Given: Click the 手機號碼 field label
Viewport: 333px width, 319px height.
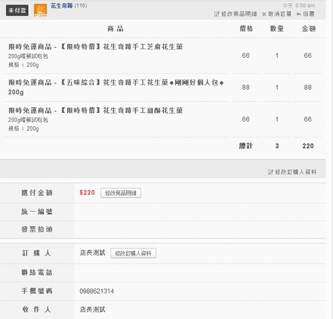Looking at the screenshot, I should pyautogui.click(x=37, y=291).
